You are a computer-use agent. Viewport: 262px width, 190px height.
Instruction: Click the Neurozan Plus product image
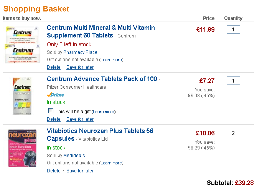click(23, 148)
